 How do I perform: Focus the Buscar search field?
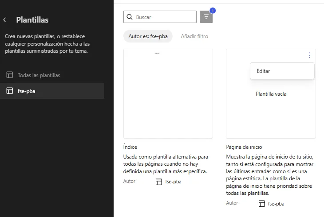(160, 17)
